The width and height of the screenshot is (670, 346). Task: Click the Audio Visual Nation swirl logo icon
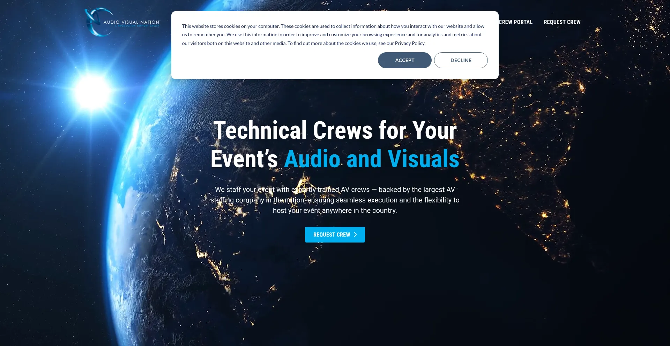94,22
